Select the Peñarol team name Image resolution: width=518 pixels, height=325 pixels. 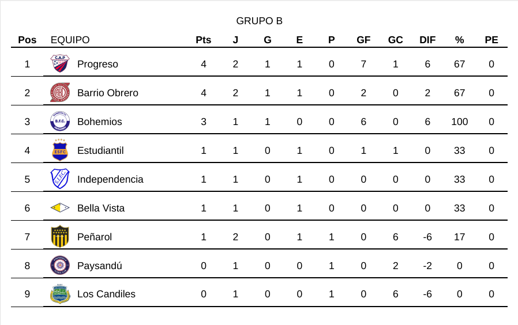point(95,237)
